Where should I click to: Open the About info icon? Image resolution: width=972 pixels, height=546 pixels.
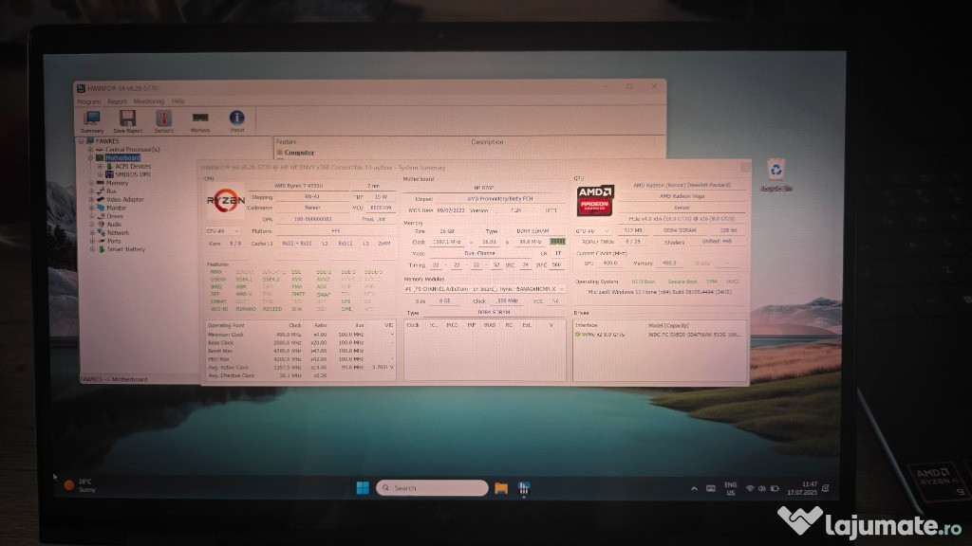[x=236, y=121]
